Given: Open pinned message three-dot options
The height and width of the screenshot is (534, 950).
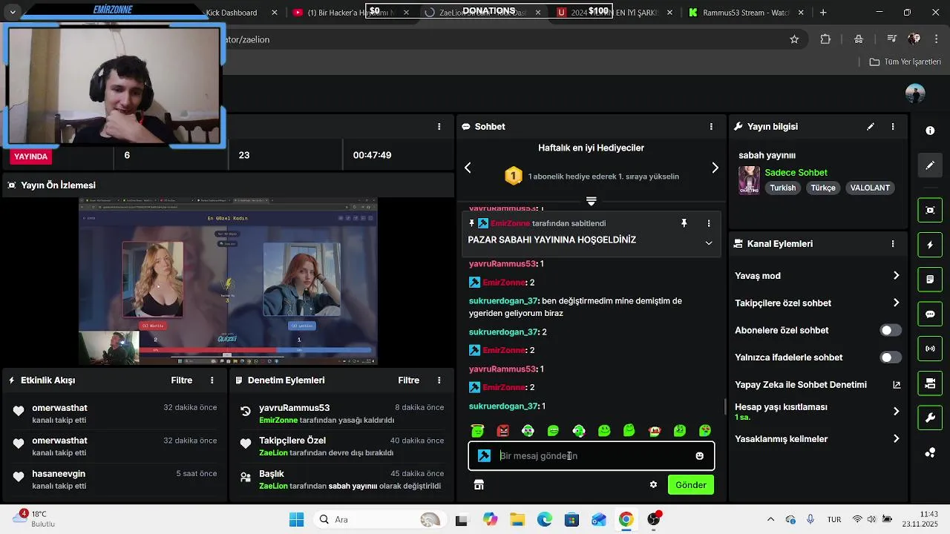Looking at the screenshot, I should coord(709,223).
